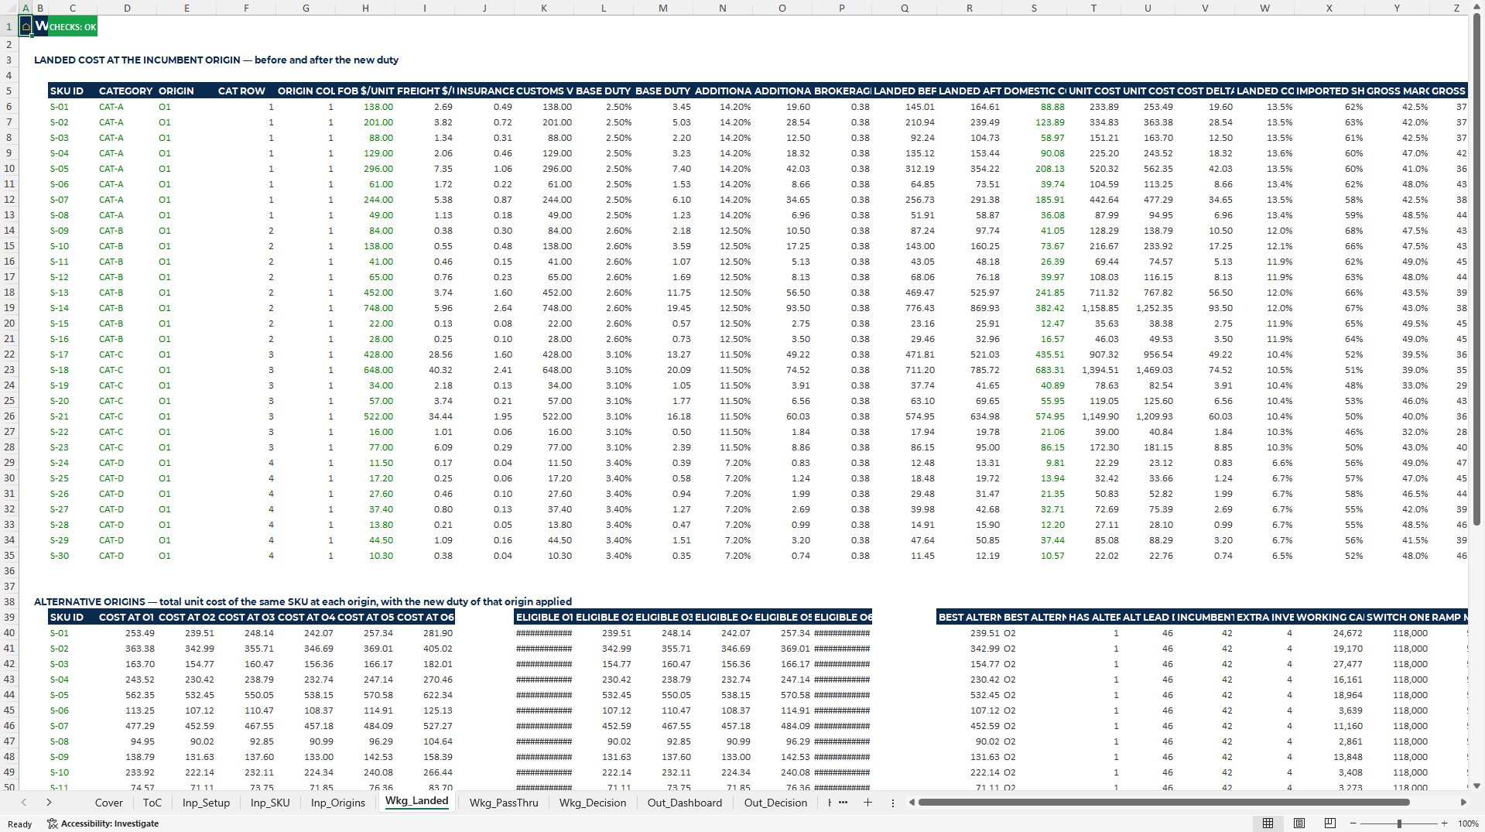Select cost 622.34 for S-05 at O6
The width and height of the screenshot is (1485, 832).
tap(425, 695)
